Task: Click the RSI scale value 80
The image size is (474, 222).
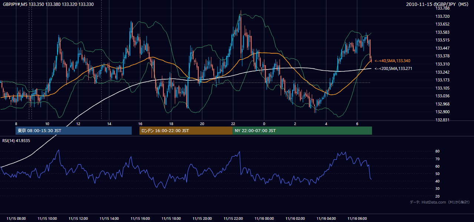Action: (x=438, y=151)
